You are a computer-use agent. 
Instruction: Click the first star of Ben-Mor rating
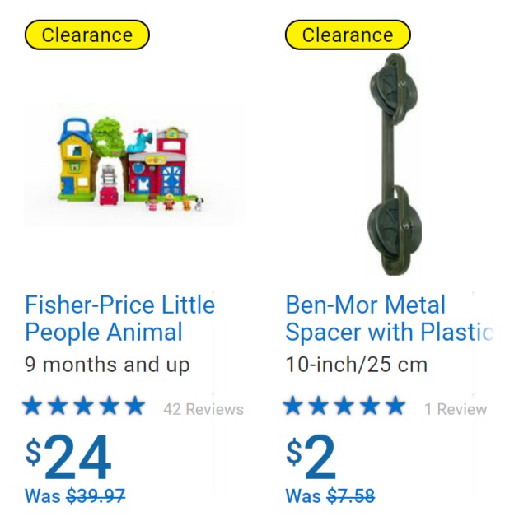pyautogui.click(x=292, y=406)
